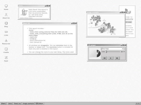Screen dimensions: 141x105
Task: Minimize the Image example window
Action: pos(120,12)
